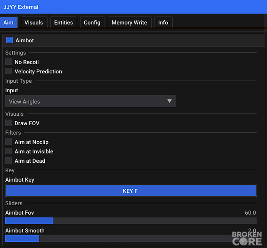Click the Sliders section heading
This screenshot has height=248, width=267.
(x=14, y=203)
